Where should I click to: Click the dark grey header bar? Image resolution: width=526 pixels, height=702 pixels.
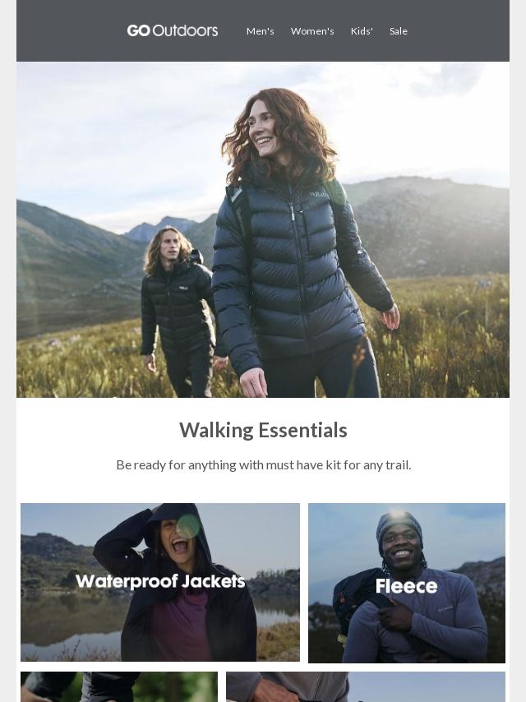[x=263, y=31]
